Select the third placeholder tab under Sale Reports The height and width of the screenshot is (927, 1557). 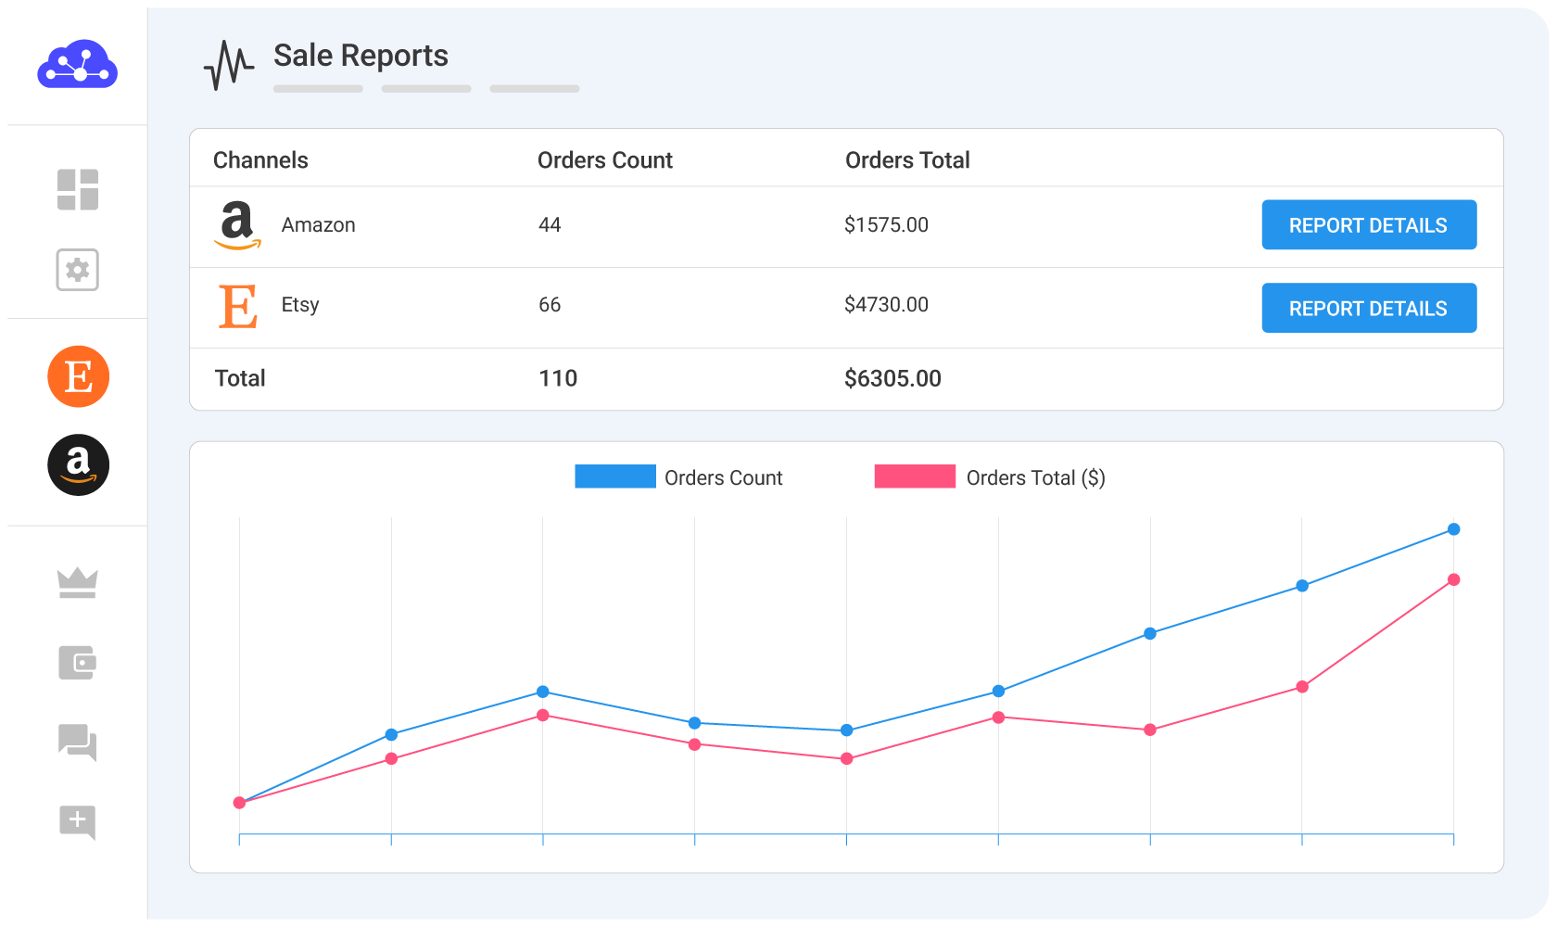[535, 89]
